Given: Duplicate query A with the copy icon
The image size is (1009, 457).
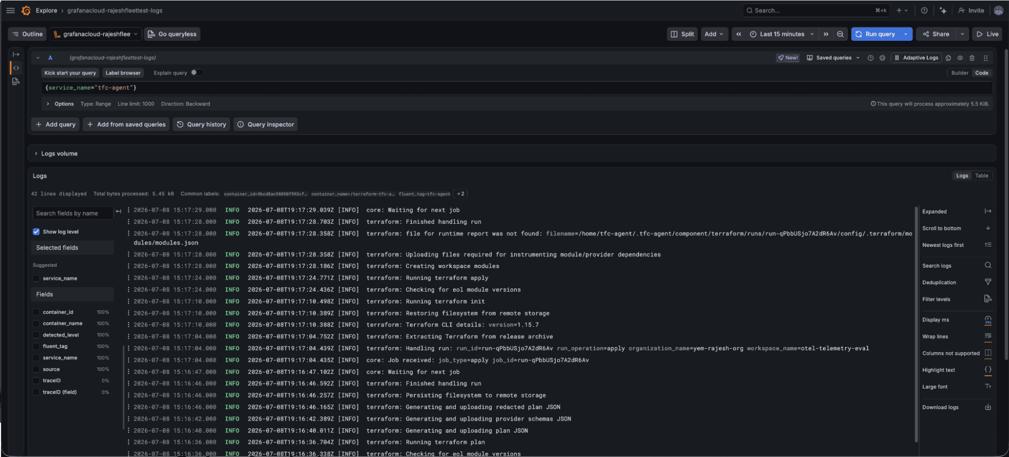Looking at the screenshot, I should point(948,58).
